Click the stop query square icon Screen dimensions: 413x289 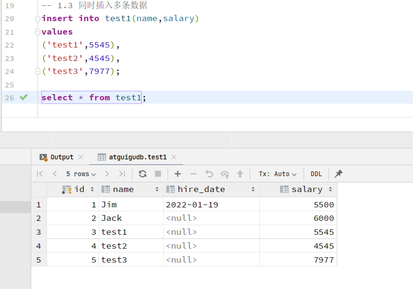coord(158,174)
